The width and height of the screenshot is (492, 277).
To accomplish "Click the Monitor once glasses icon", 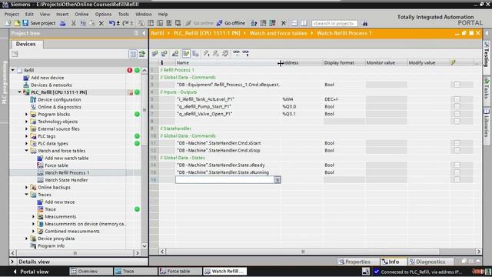I will (x=246, y=53).
